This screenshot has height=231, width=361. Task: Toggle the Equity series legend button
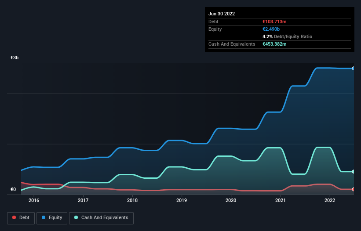52,218
